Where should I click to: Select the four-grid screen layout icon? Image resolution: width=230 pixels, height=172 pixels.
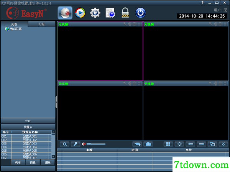[x=168, y=144]
